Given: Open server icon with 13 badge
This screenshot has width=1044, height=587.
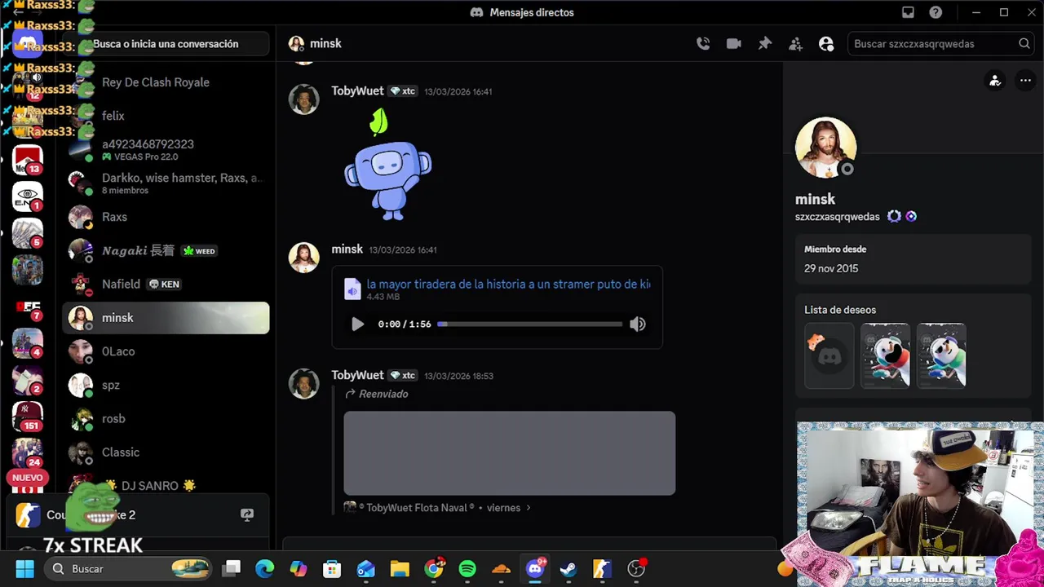Looking at the screenshot, I should pos(27,161).
